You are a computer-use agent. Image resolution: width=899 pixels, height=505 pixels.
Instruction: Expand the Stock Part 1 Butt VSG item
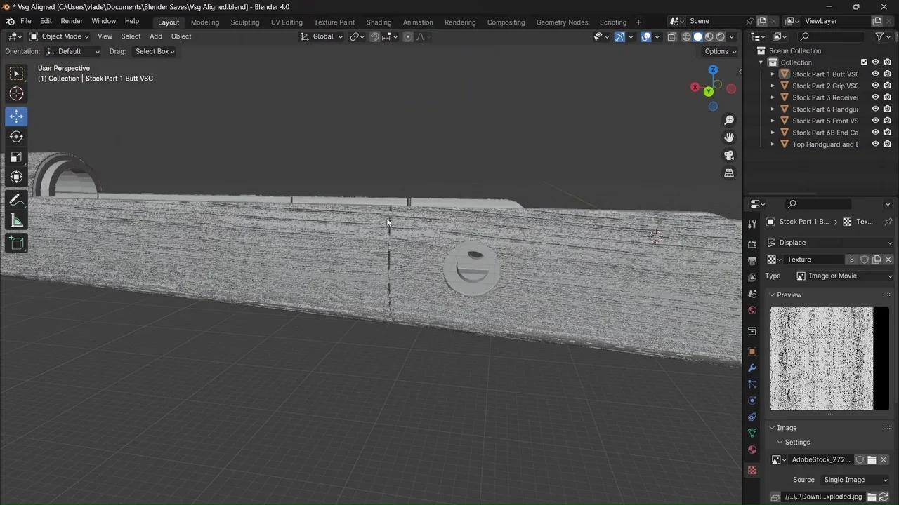coord(773,74)
